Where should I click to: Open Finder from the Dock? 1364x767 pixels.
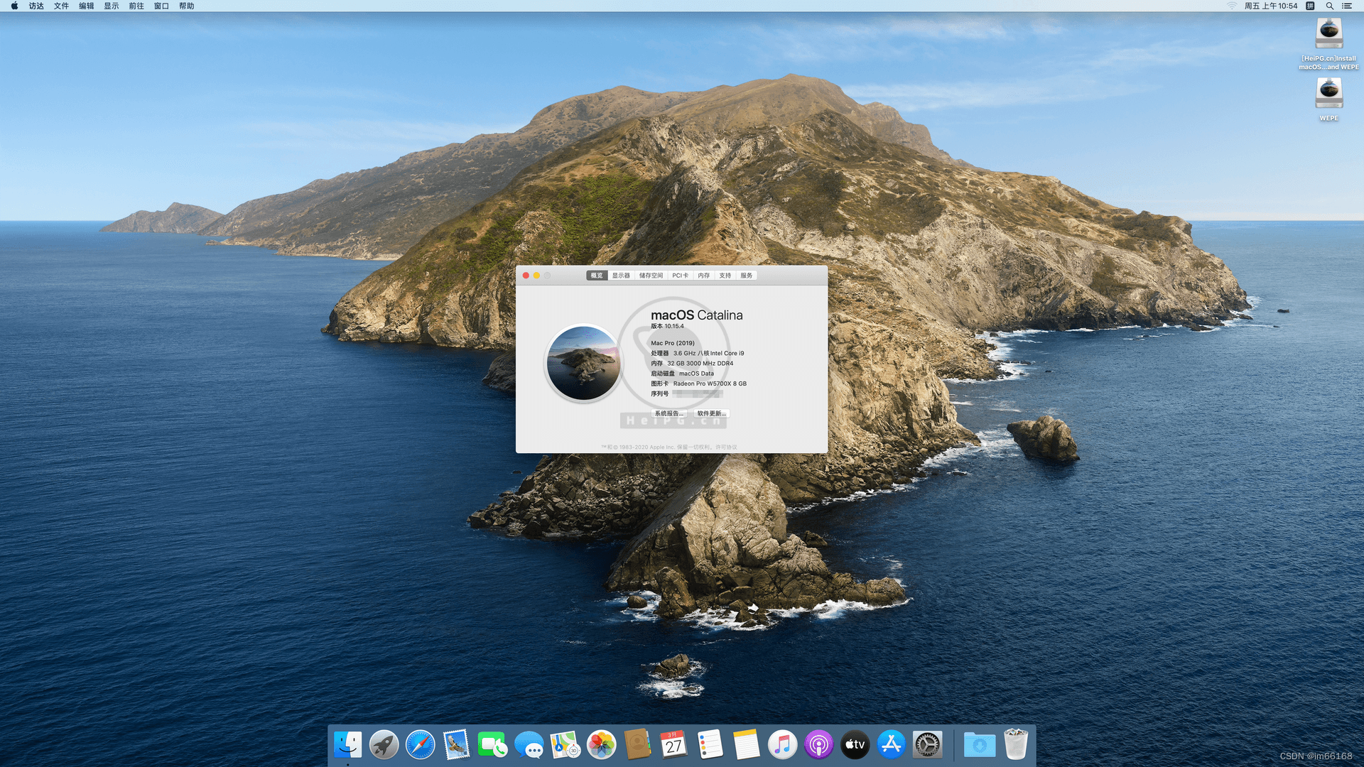coord(347,745)
